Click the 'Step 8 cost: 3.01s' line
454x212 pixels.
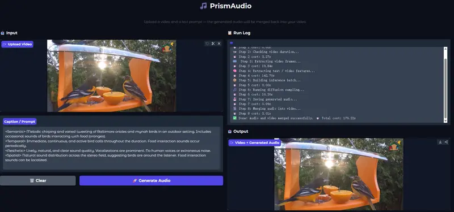click(255, 114)
